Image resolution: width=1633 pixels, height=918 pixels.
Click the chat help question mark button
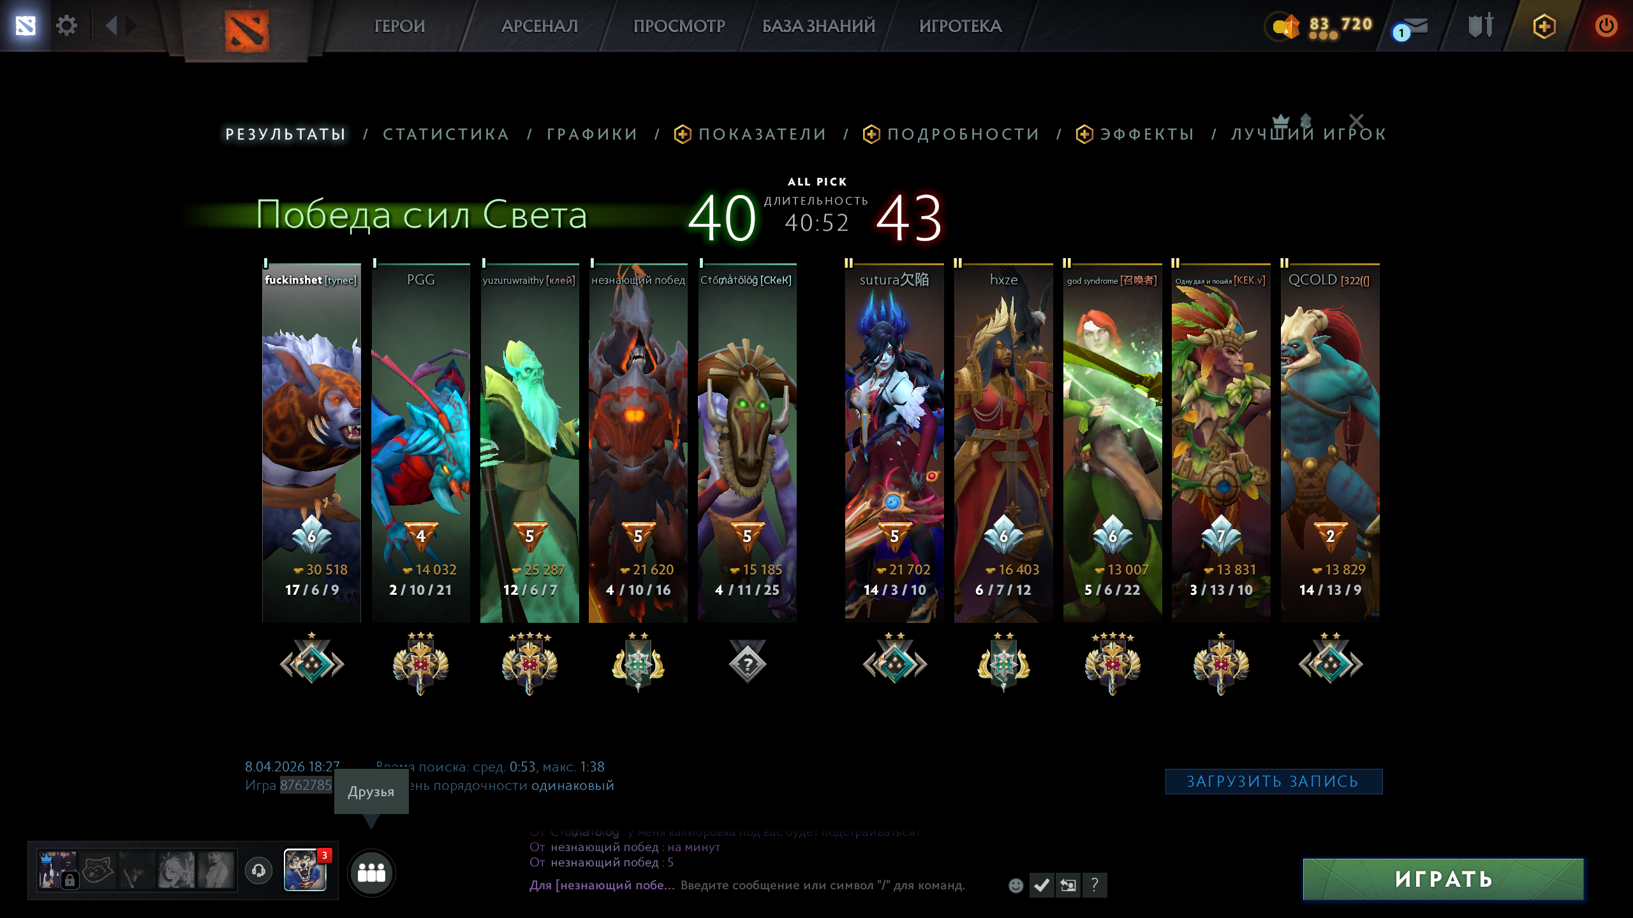tap(1095, 885)
